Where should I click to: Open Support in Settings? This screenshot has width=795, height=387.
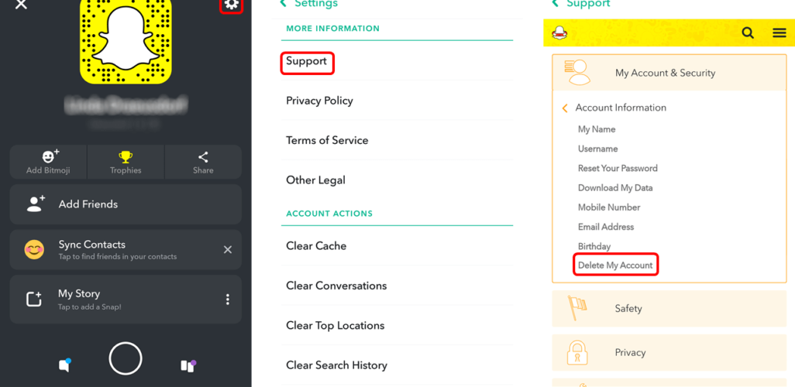click(307, 62)
